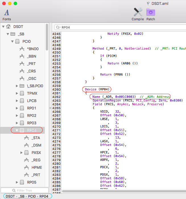Select the HPME tree item
The image size is (186, 199).
[36, 167]
